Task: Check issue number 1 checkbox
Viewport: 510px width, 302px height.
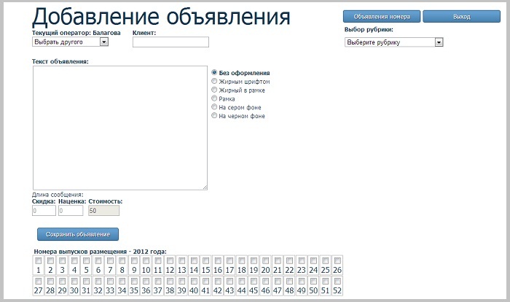Action: 39,261
